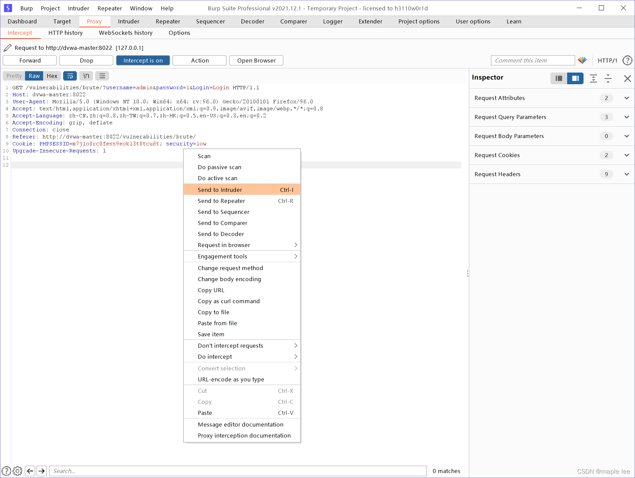Open the help question mark near HTTP/1
This screenshot has height=478, width=635.
[x=627, y=61]
